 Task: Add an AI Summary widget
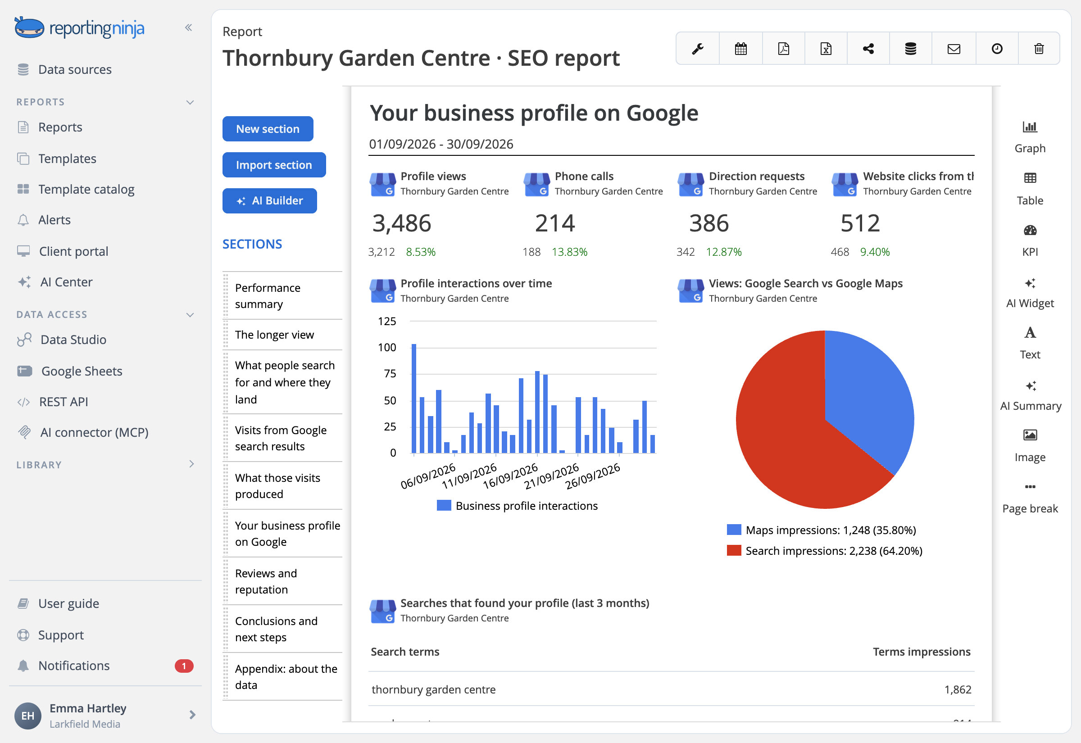point(1030,396)
